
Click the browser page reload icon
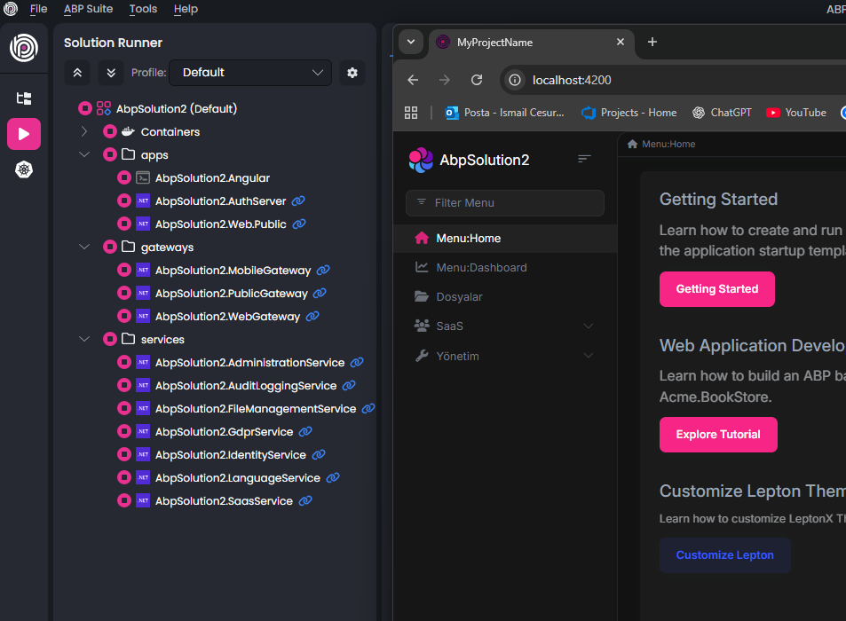[477, 80]
